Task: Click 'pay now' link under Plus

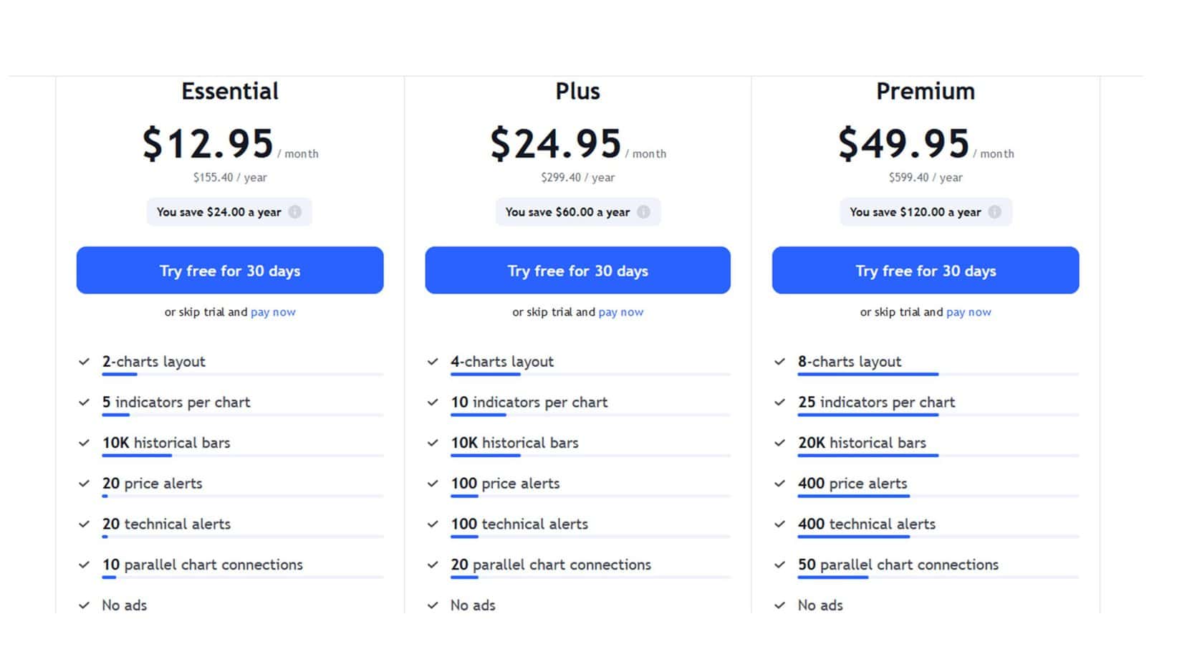Action: coord(621,312)
